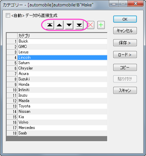The height and width of the screenshot is (156, 146).
Task: Select the Nissan category row
Action: [62, 111]
